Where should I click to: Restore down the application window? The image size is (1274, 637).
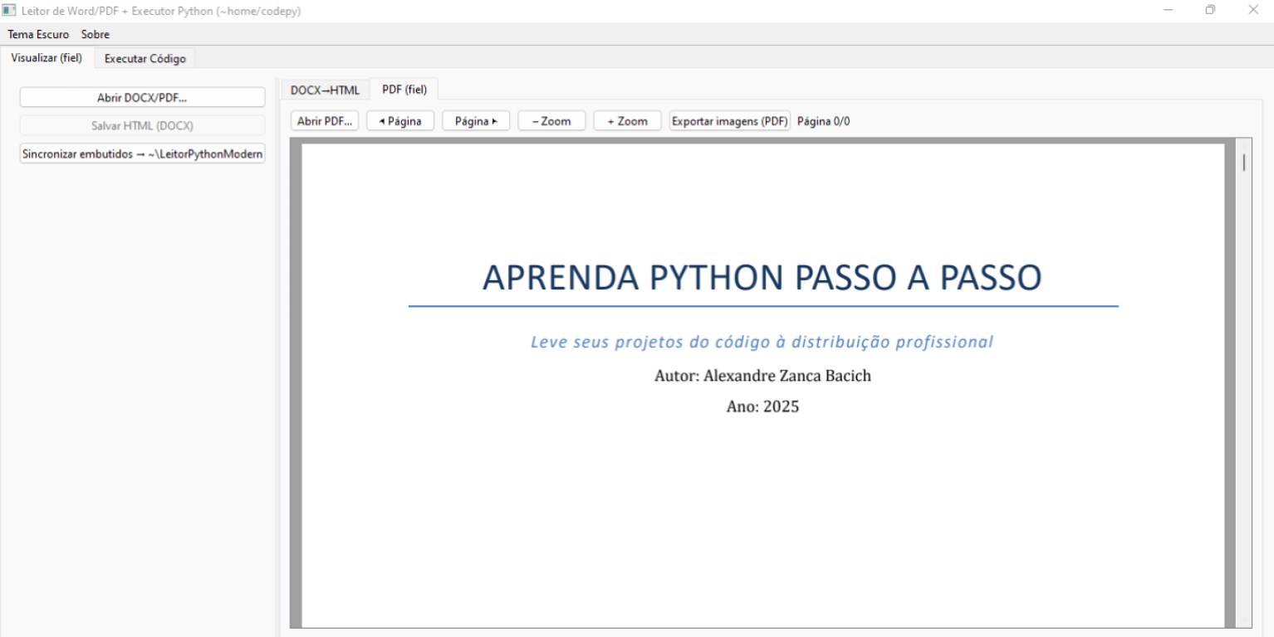pos(1211,11)
